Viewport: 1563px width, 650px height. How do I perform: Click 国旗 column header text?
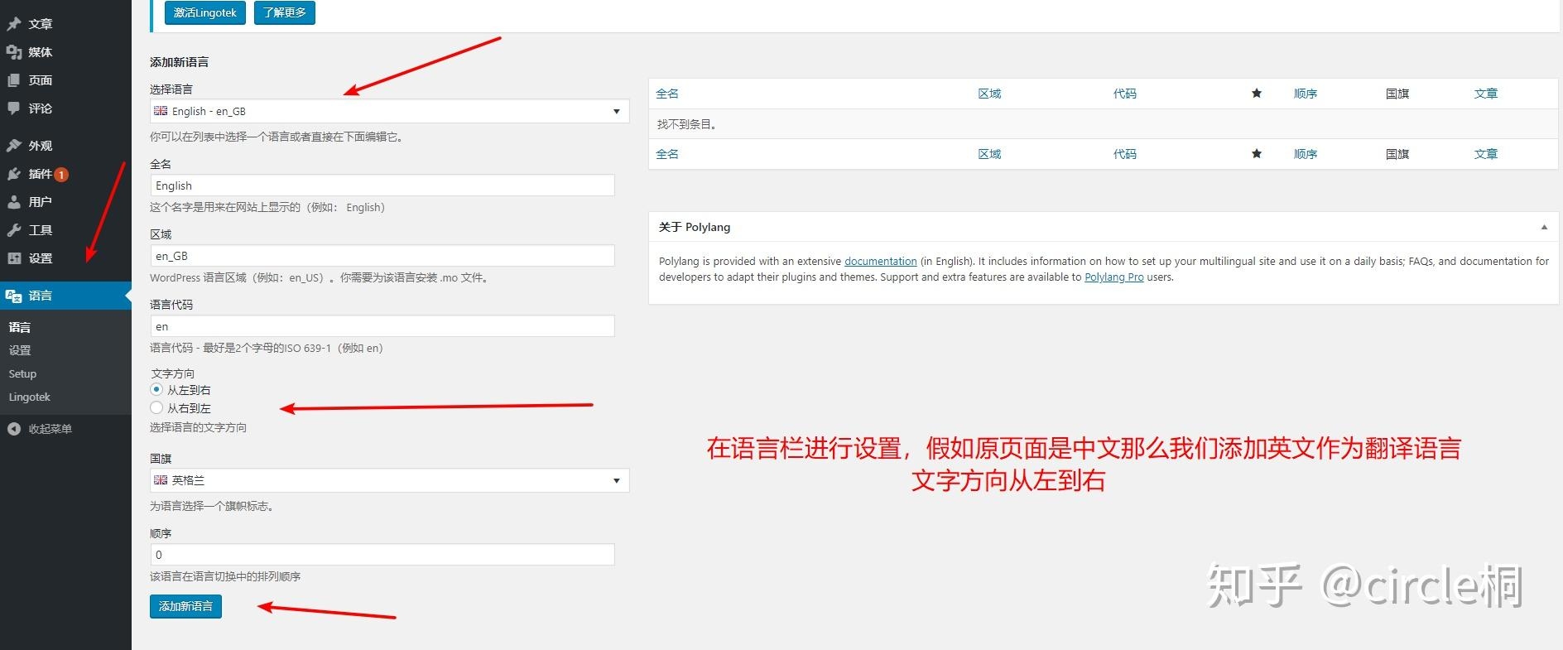1397,94
